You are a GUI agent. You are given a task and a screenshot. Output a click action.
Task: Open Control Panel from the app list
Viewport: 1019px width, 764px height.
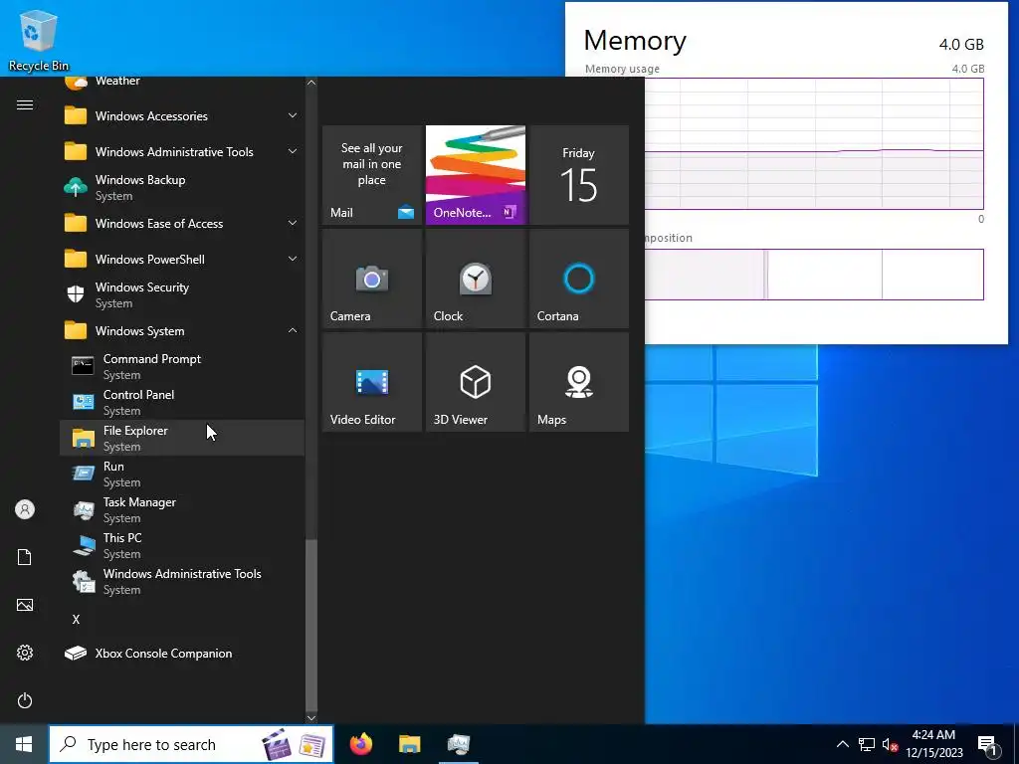click(182, 402)
